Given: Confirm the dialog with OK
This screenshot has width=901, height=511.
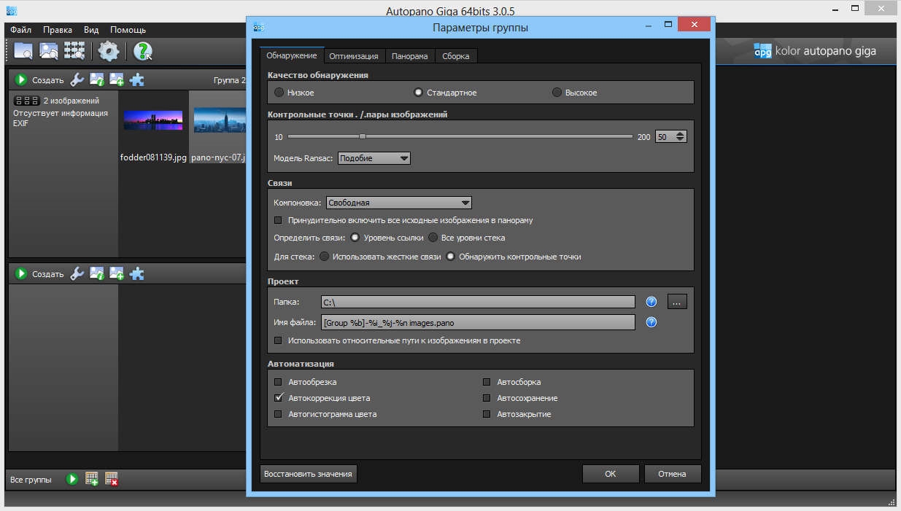Looking at the screenshot, I should [611, 474].
